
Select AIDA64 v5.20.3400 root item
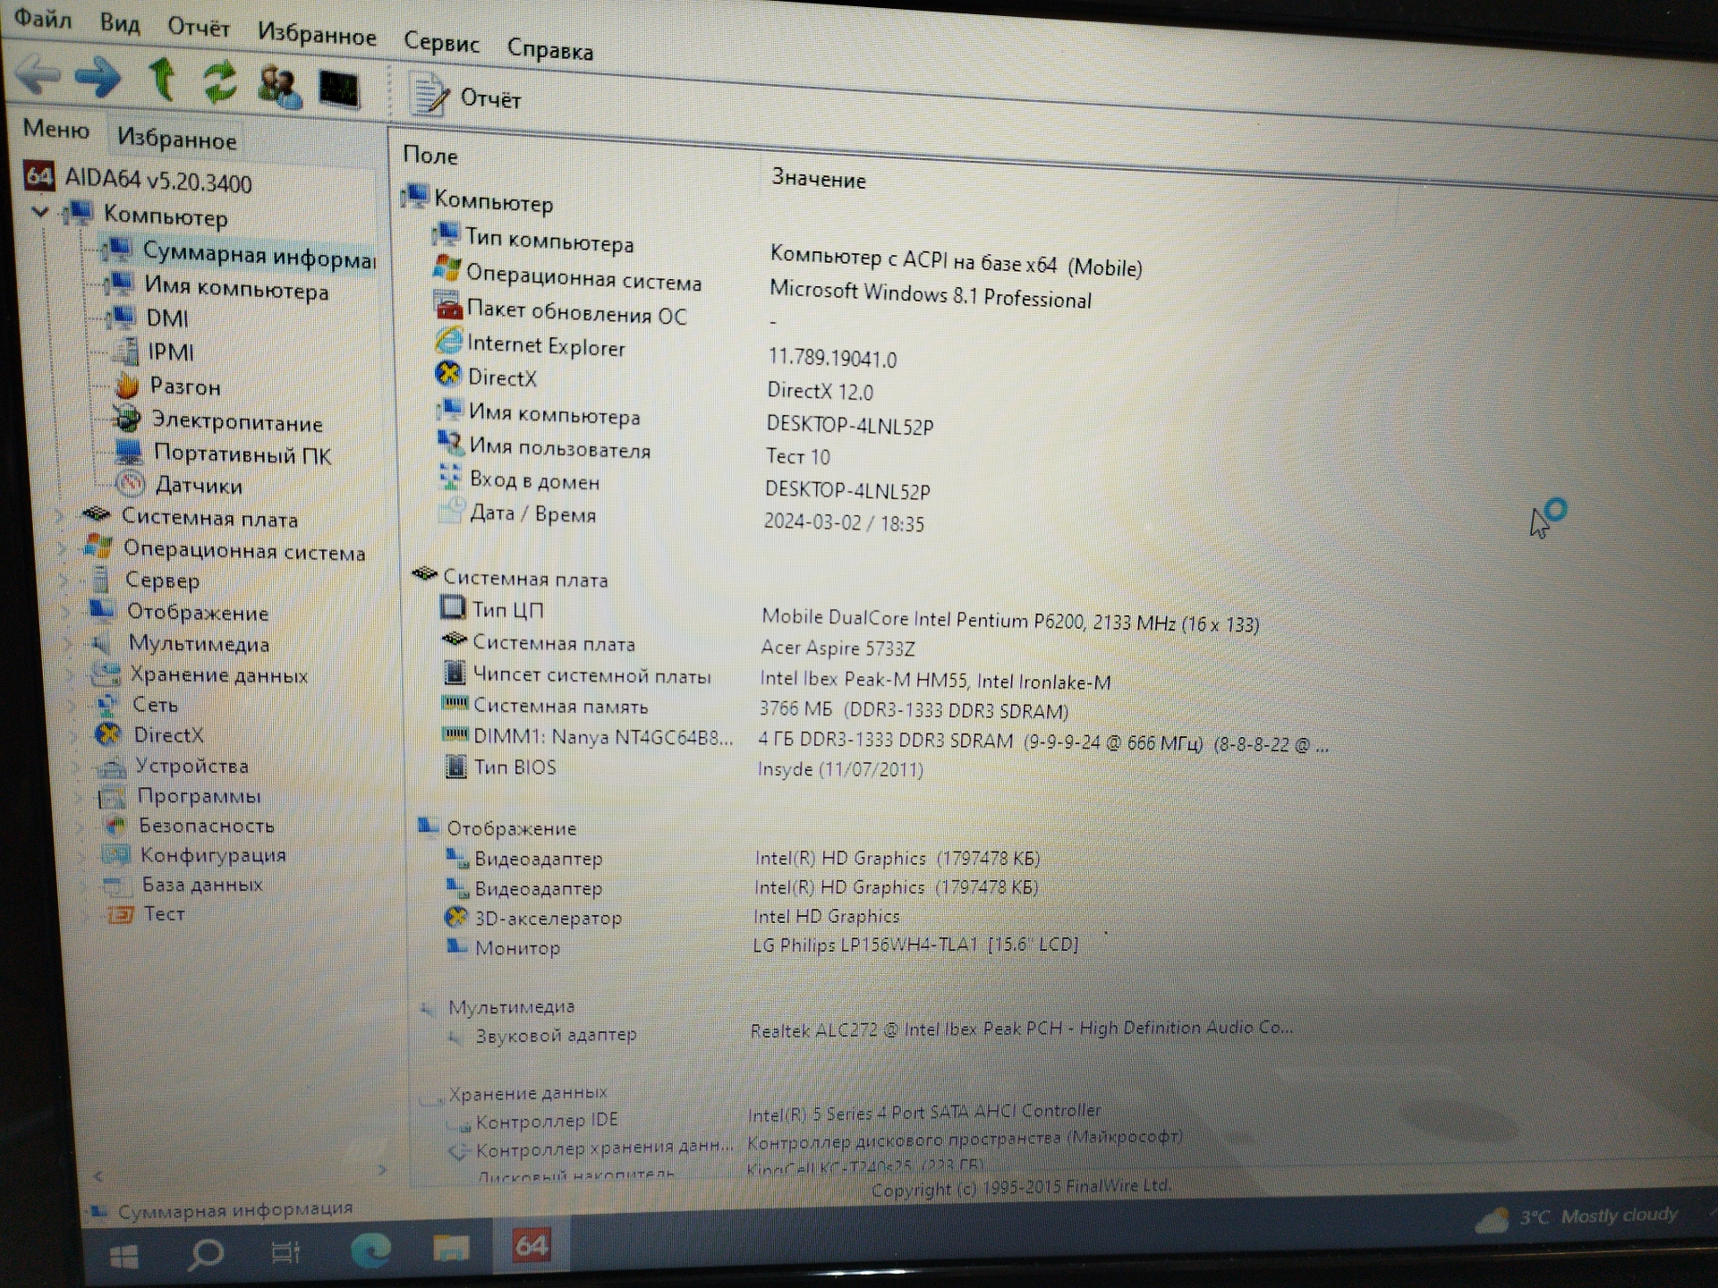[138, 179]
